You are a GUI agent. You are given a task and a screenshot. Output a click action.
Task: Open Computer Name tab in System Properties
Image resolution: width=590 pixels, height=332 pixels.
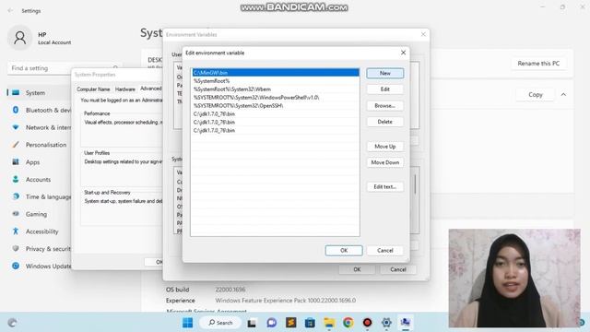(x=93, y=89)
